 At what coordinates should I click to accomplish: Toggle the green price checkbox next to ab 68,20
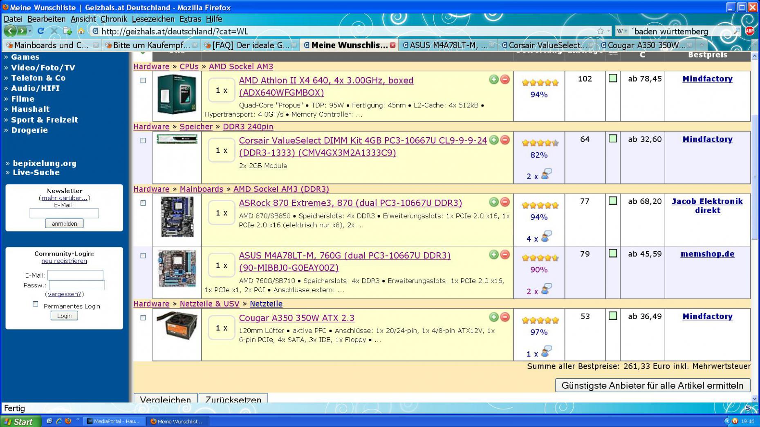(613, 200)
